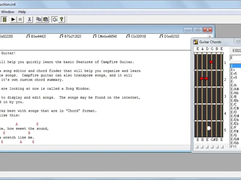The height and width of the screenshot is (180, 241).
Task: Toggle sound with the speaker icon
Action: click(x=55, y=19)
